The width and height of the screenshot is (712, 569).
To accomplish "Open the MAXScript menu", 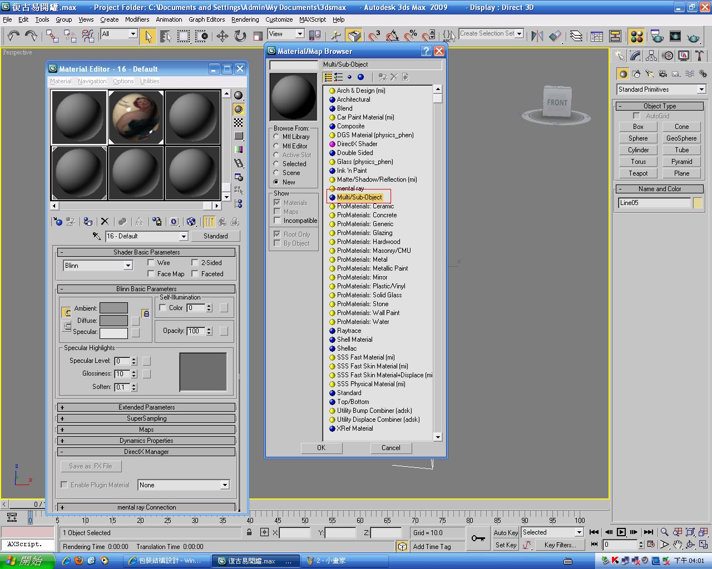I will [x=313, y=19].
